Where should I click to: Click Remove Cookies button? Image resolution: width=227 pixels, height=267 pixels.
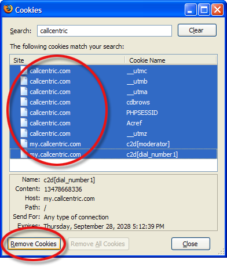click(34, 244)
